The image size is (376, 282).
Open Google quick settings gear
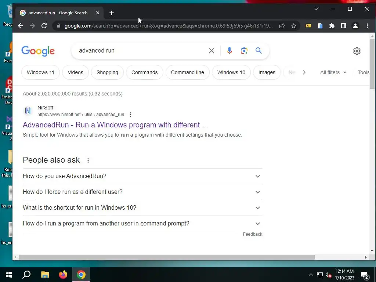(357, 51)
